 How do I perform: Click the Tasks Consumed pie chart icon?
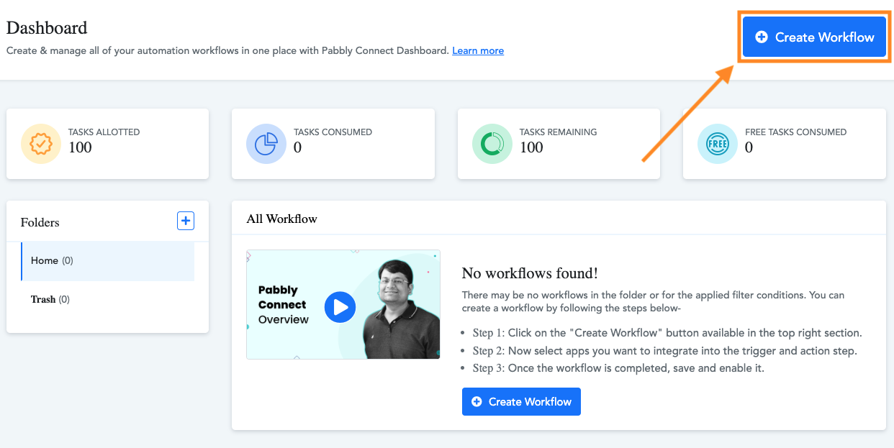(x=266, y=143)
